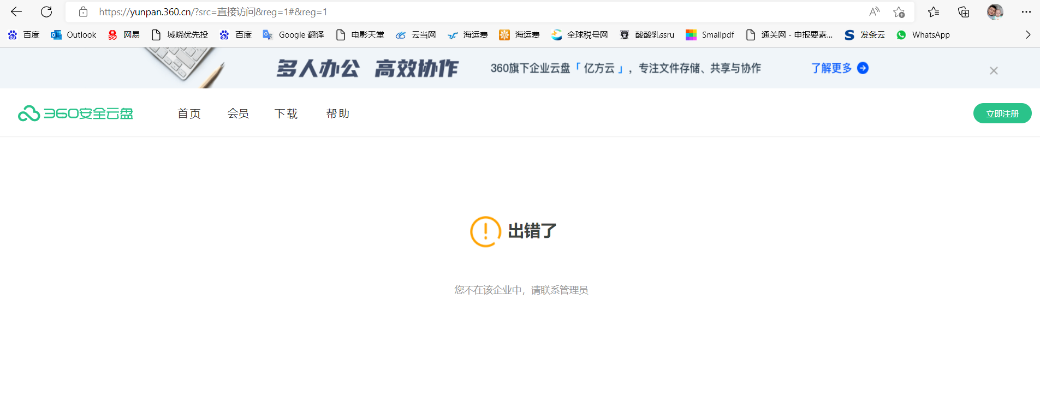Click the orange error exclamation icon
Viewport: 1040px width, 407px height.
pyautogui.click(x=485, y=231)
